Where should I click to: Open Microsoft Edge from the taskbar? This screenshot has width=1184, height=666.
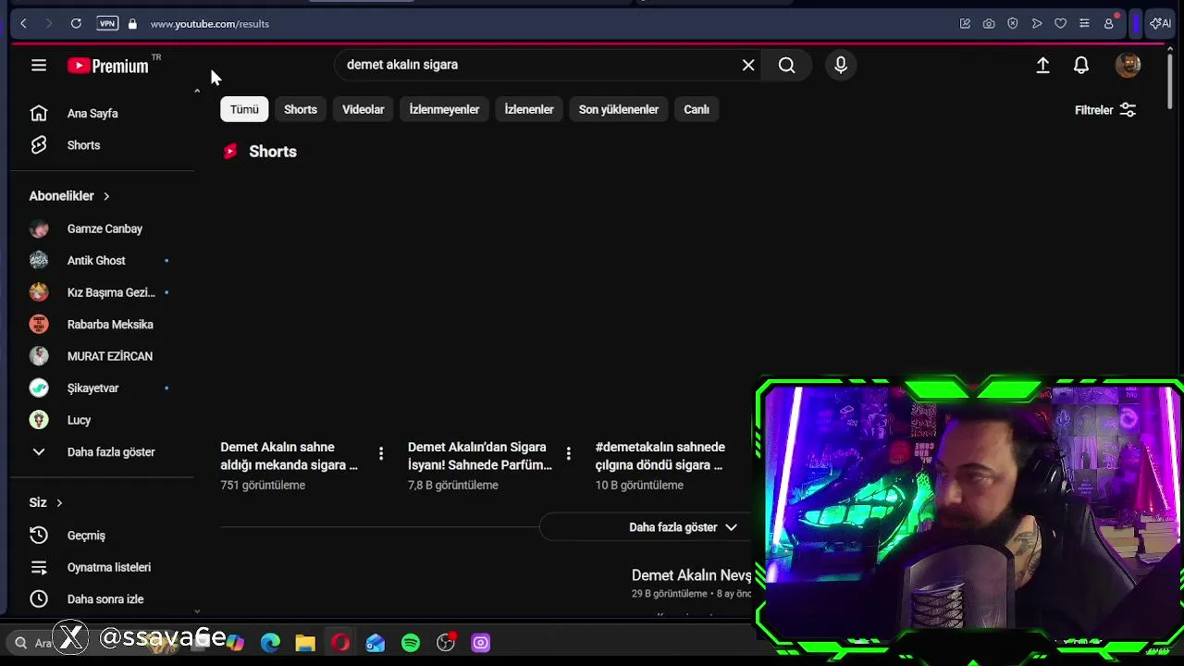point(270,643)
